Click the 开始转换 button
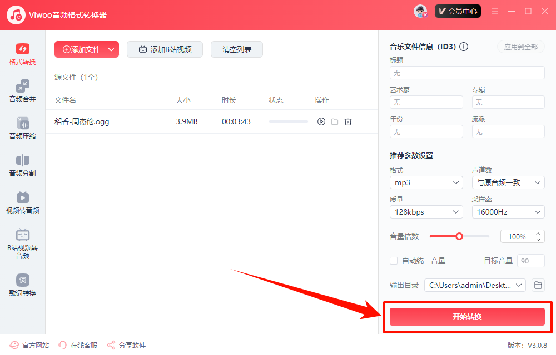 [468, 317]
